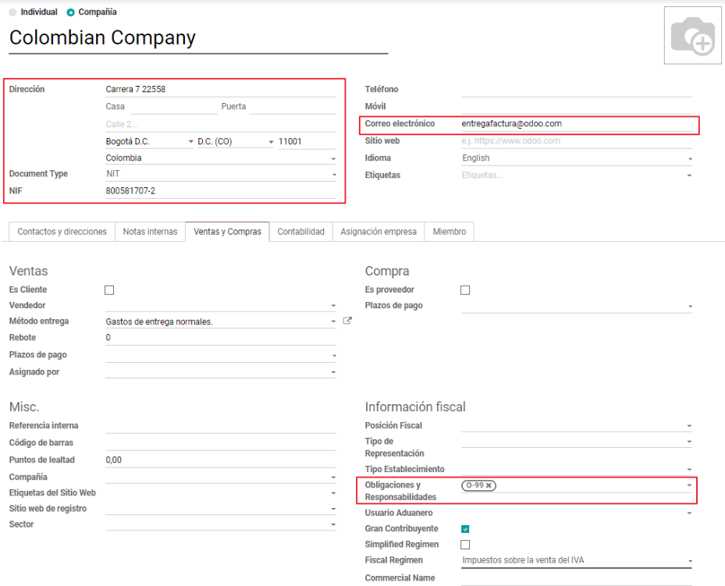Image resolution: width=725 pixels, height=586 pixels.
Task: Upload a company photo via camera icon
Action: [692, 36]
